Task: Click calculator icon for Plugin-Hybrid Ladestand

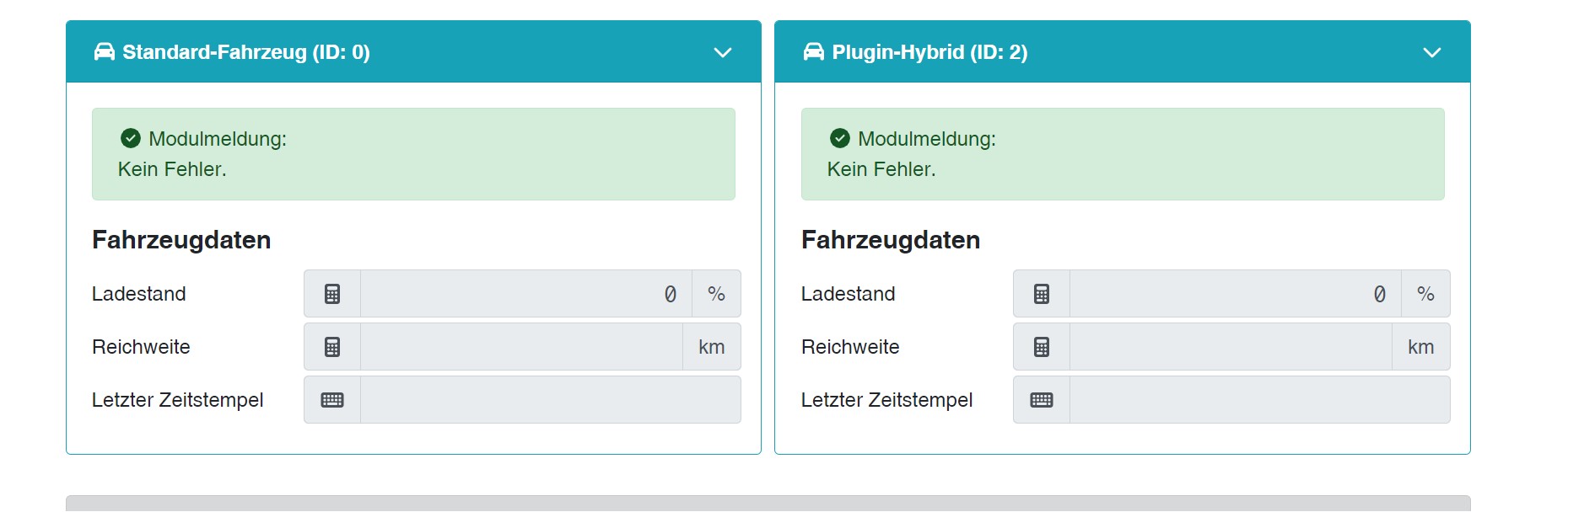Action: 1042,294
